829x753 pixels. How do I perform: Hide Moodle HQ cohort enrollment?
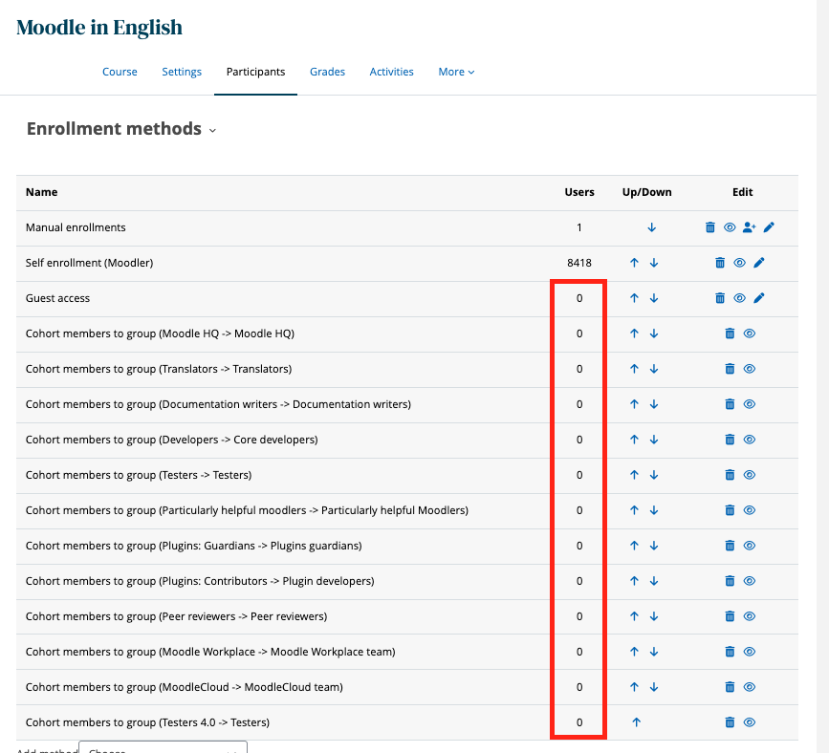[750, 333]
